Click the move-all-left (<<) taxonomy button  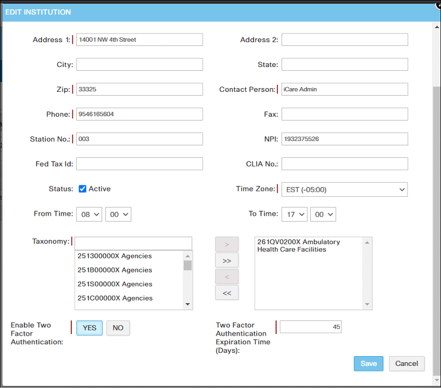pos(226,293)
